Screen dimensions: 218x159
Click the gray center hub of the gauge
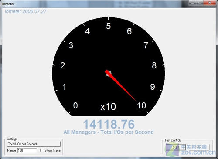click(108, 74)
